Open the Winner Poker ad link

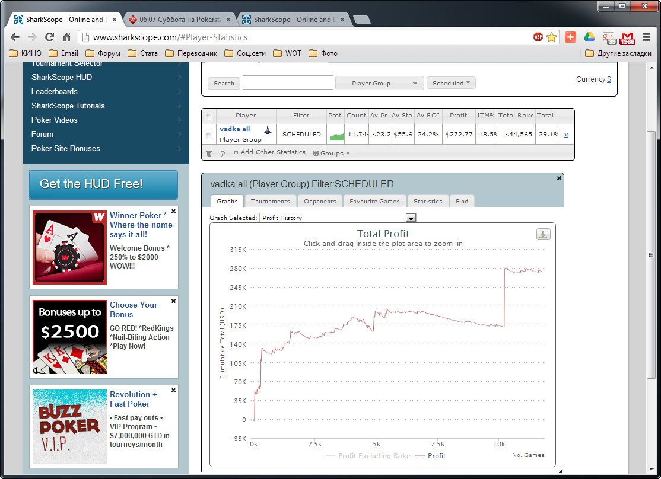[x=141, y=225]
